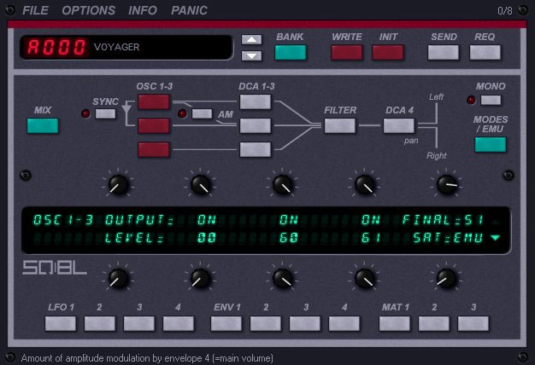Toggle the AM switch
The width and height of the screenshot is (535, 365).
202,113
